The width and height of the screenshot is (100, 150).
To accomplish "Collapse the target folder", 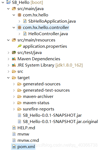I will [x=8, y=78].
